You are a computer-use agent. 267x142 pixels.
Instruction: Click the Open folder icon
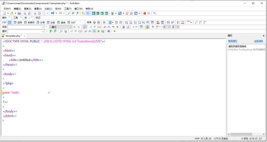(11, 13)
